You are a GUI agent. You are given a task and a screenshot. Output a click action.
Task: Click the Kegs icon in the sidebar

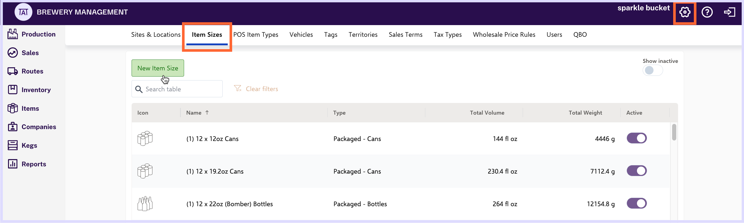point(13,145)
